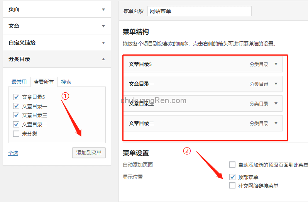Uncheck the 文章目录一 category checkbox

(16, 106)
